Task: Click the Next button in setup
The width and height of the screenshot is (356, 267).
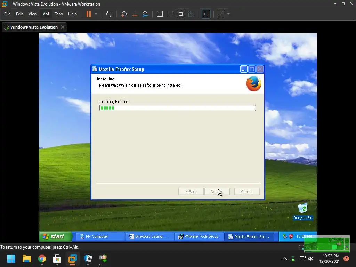Action: 217,192
